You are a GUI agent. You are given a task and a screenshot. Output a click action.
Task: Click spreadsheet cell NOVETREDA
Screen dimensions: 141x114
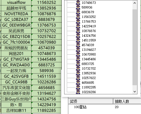[16, 14]
